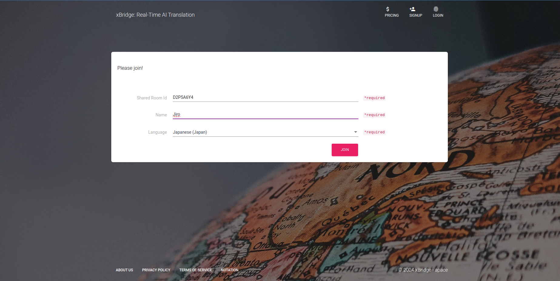
Task: Click the apace copyright link in the footer
Action: coord(441,270)
